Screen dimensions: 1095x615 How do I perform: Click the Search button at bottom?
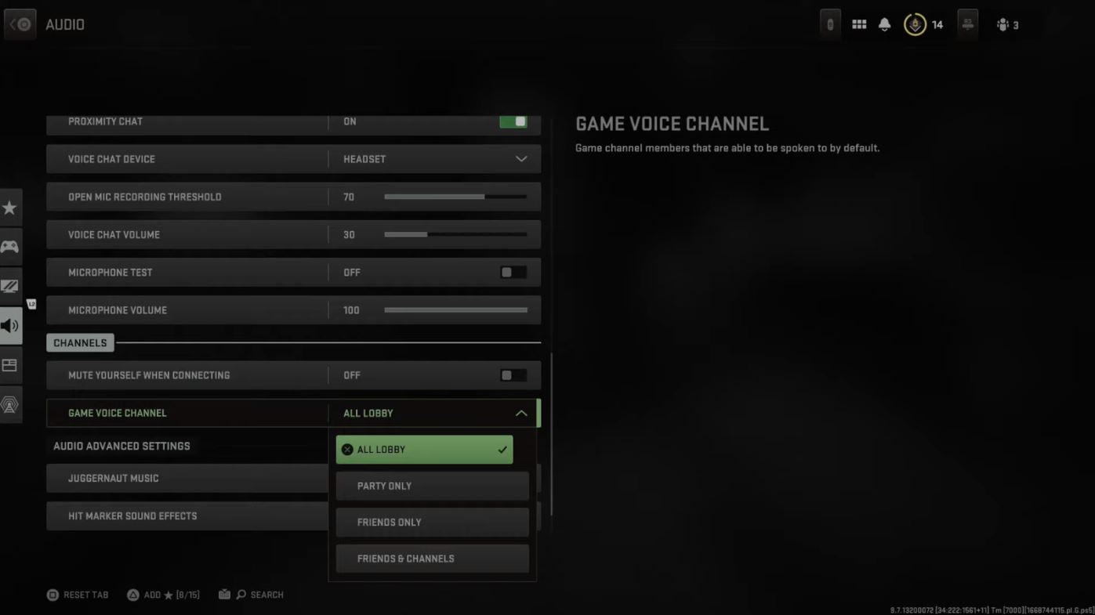click(260, 595)
